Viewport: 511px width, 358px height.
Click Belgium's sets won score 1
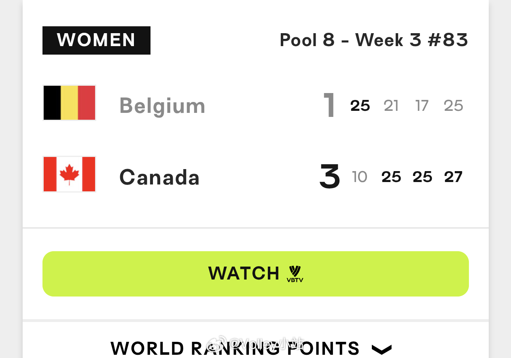329,106
